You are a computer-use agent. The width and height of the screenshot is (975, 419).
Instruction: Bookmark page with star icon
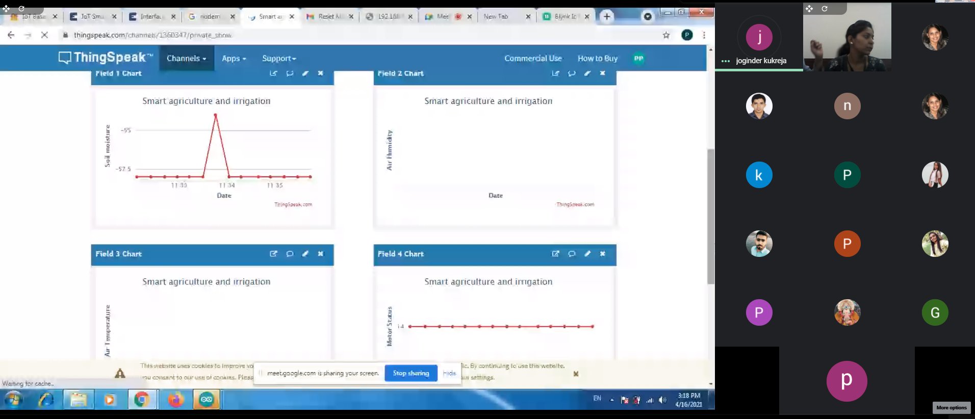[x=666, y=35]
